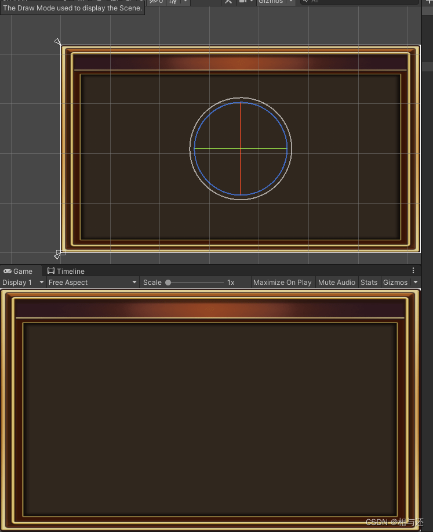Screen dimensions: 433x532
Task: Switch to the Game tab
Action: click(17, 271)
